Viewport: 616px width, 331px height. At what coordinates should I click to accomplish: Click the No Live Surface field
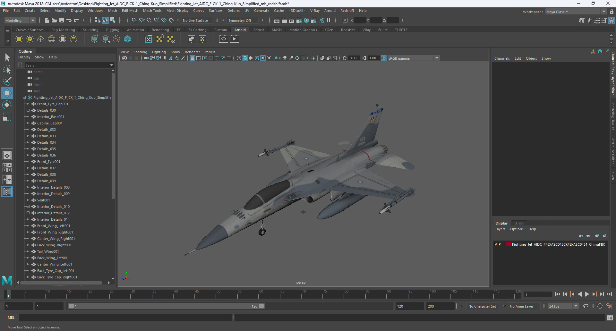[196, 20]
